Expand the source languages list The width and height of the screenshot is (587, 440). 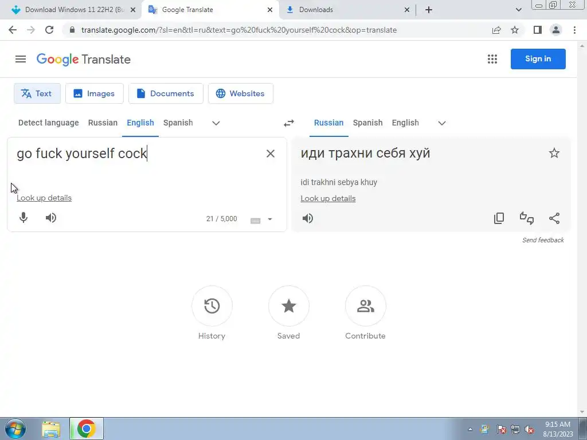point(216,123)
